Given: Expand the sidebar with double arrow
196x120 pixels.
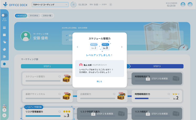Looking at the screenshot, I should point(4,115).
